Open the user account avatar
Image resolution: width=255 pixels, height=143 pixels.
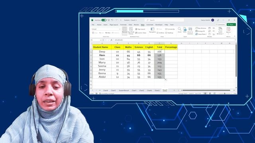(212, 20)
